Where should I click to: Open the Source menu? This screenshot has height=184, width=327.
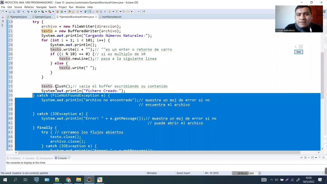[x=18, y=7]
